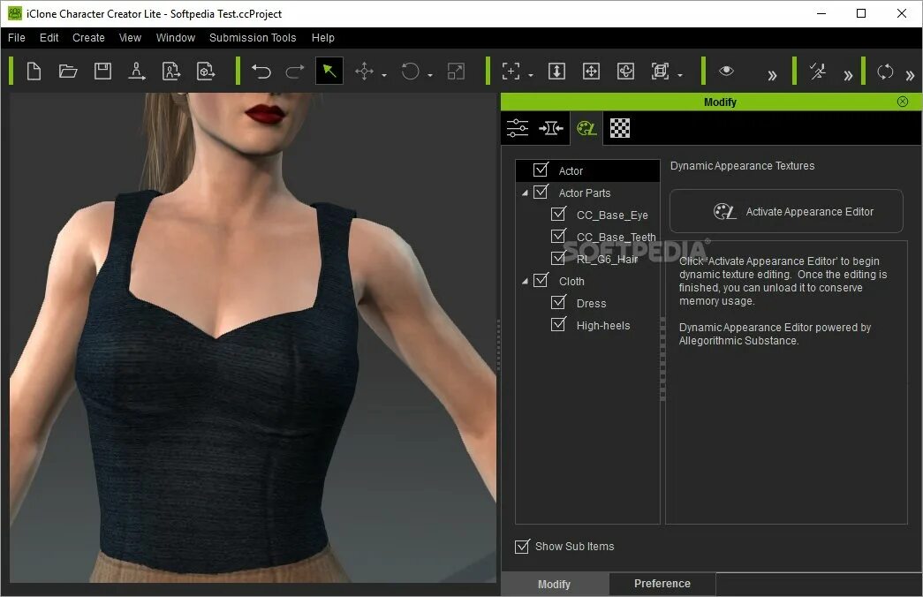Save the project using the disk icon
The image size is (923, 597).
tap(102, 71)
